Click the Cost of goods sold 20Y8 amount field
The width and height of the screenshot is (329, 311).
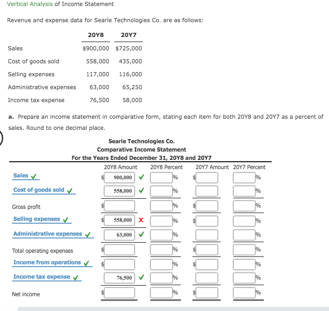[119, 191]
